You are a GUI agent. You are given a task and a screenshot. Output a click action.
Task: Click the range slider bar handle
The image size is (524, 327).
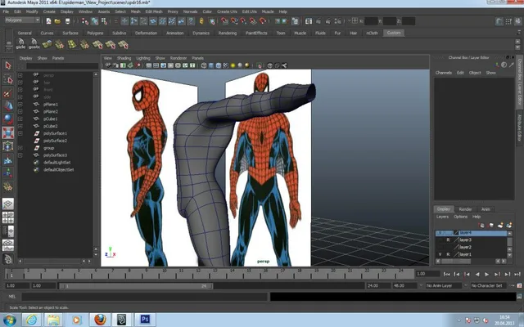coord(136,286)
